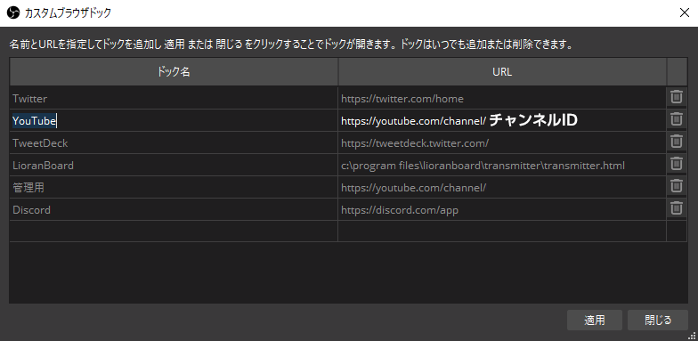The image size is (698, 341).
Task: Click the https://twitter.com/home URL cell
Action: click(502, 98)
